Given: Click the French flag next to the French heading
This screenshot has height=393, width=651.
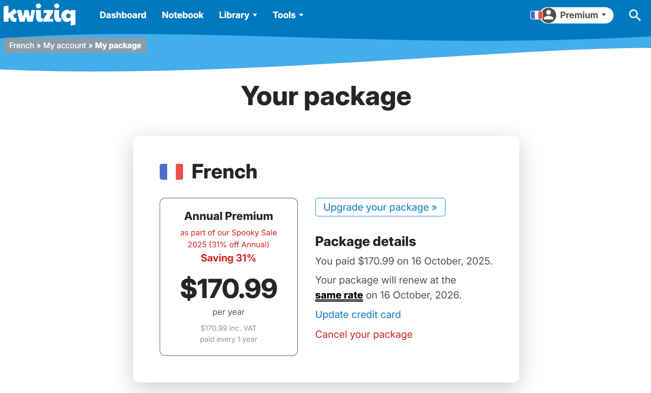Looking at the screenshot, I should tap(171, 171).
